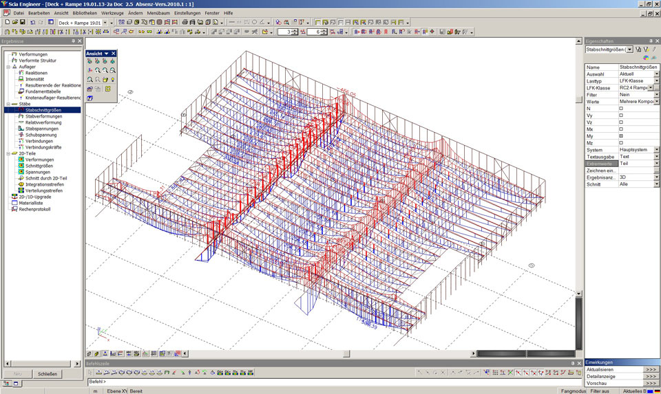
Task: Click the Undo arrow icon
Action: pyautogui.click(x=32, y=22)
